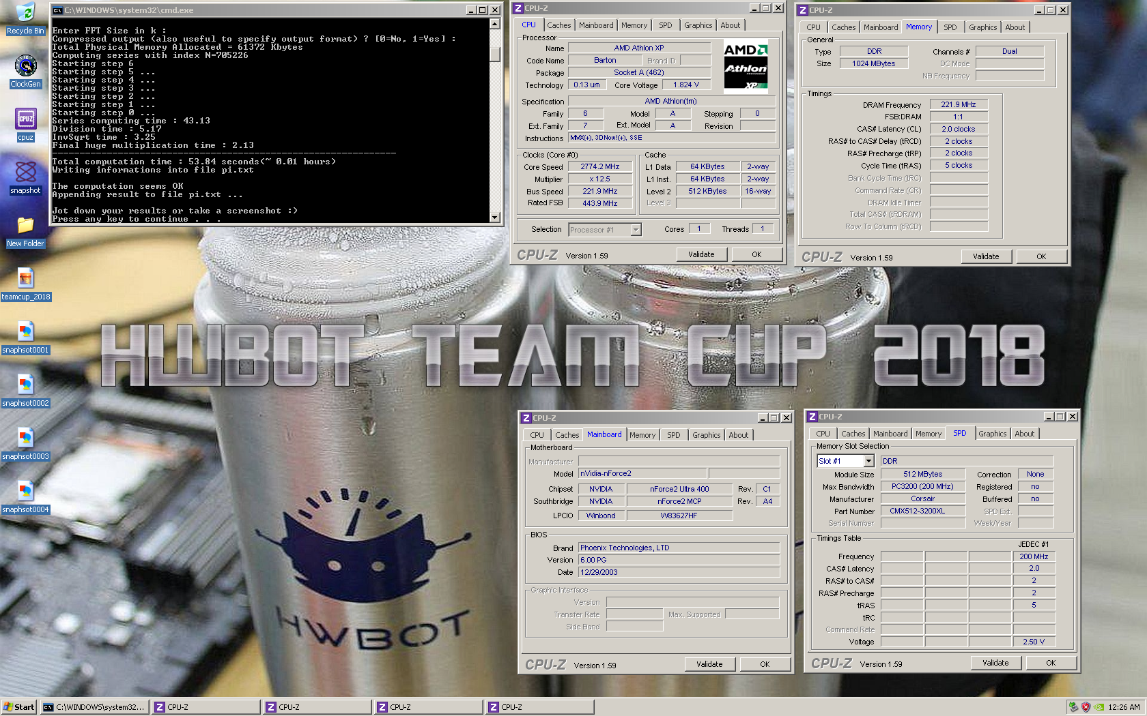Click Validate in the Mainboard window
This screenshot has height=716, width=1147.
709,664
